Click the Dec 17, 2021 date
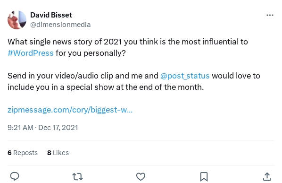The width and height of the screenshot is (282, 183). (58, 128)
